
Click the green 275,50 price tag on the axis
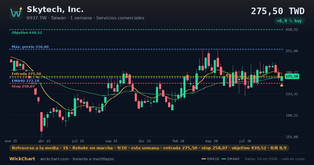tap(292, 76)
